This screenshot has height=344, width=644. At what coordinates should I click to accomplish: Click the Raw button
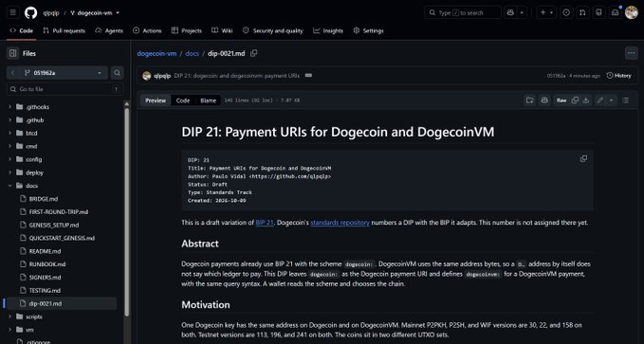click(561, 100)
